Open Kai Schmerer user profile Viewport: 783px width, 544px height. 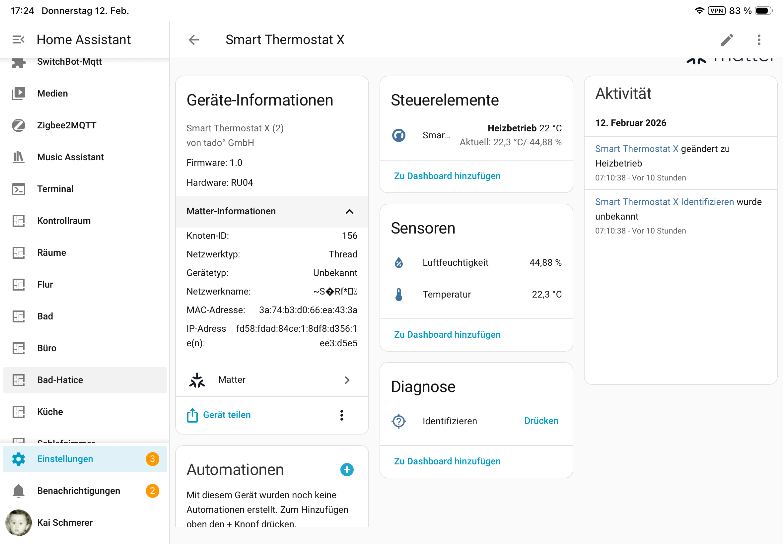pyautogui.click(x=65, y=522)
